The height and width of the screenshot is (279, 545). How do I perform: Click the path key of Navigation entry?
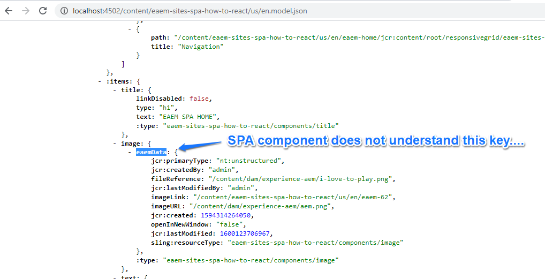(158, 37)
